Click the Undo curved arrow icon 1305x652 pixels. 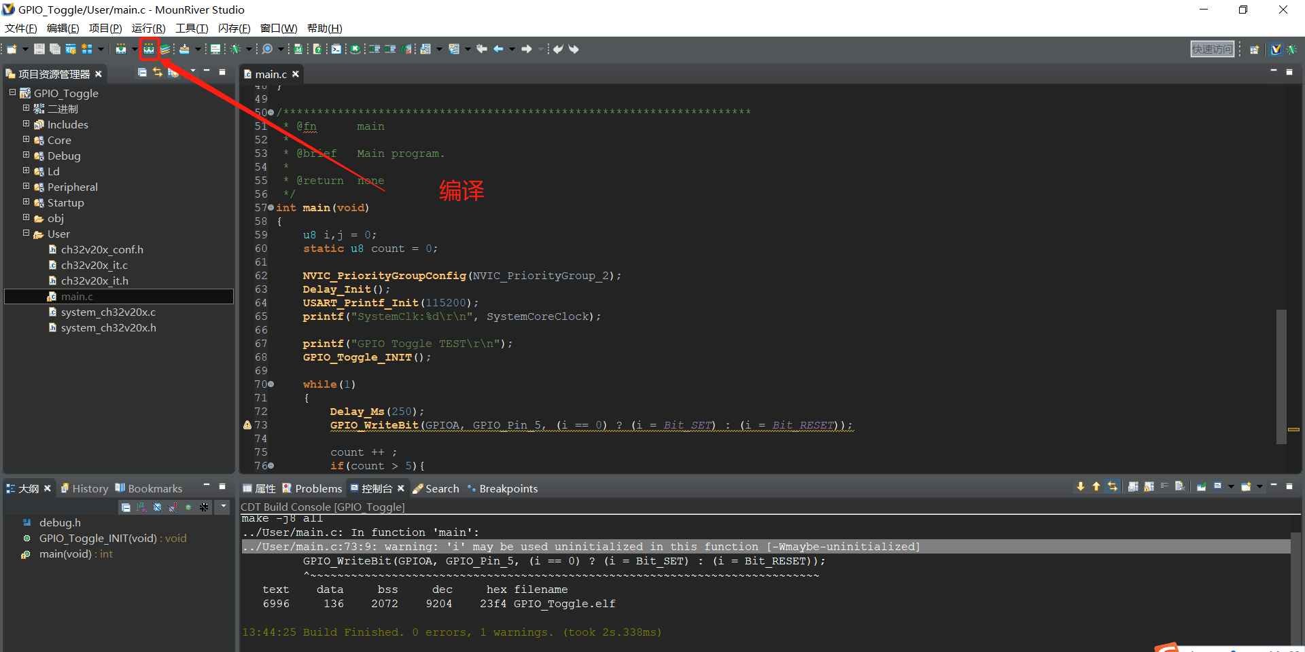point(558,49)
